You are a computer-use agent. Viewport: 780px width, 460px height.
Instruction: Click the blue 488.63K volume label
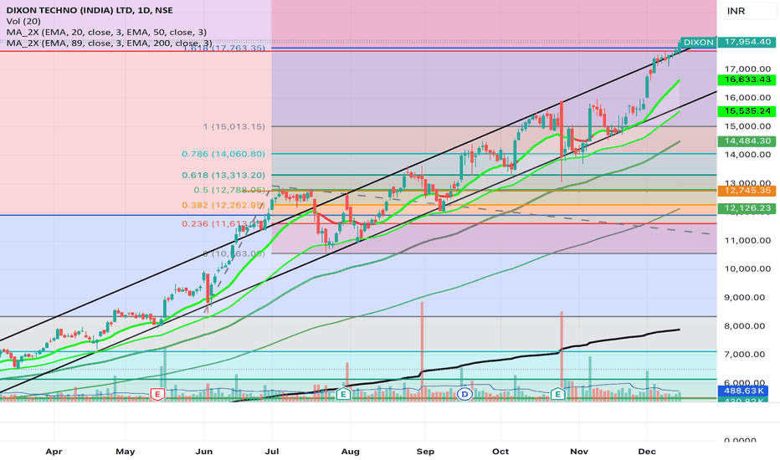(x=743, y=391)
